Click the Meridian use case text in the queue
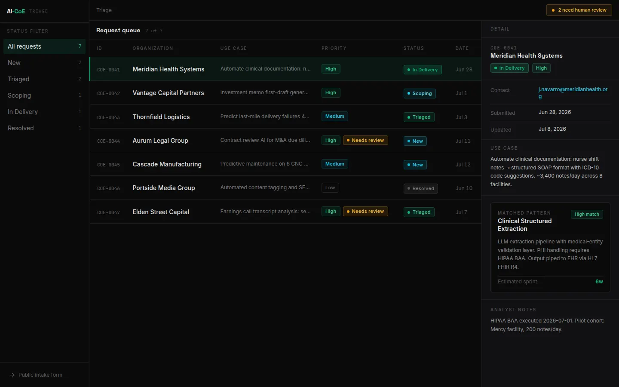619x387 pixels. [265, 69]
